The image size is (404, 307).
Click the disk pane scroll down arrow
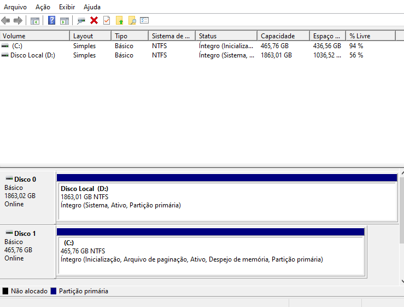(x=402, y=281)
